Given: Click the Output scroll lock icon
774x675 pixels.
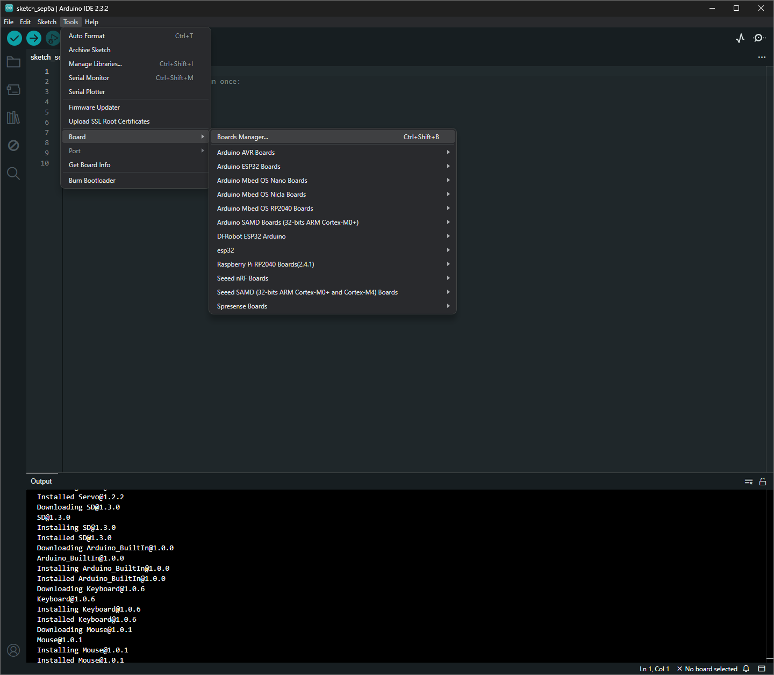Looking at the screenshot, I should click(x=763, y=482).
